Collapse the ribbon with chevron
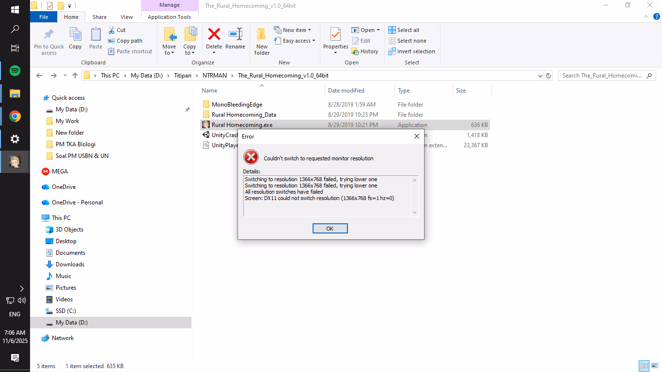 [x=646, y=16]
